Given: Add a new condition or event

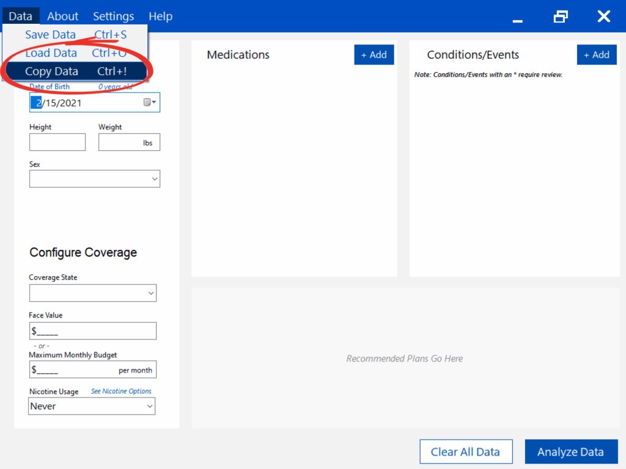Looking at the screenshot, I should coord(596,55).
